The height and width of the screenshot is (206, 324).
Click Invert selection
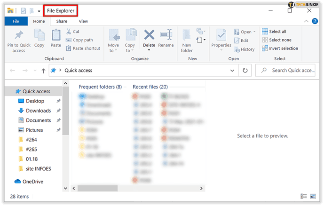click(280, 48)
